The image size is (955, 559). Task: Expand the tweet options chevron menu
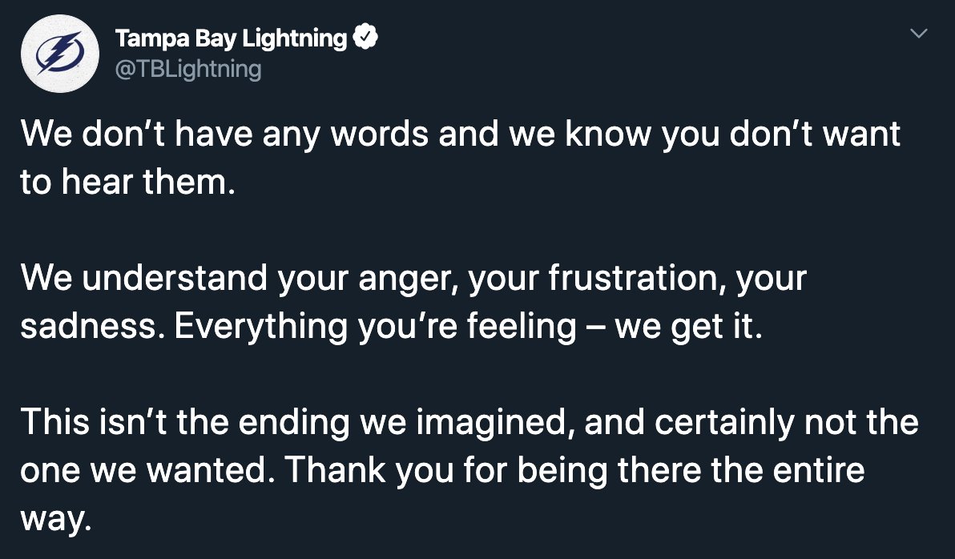pos(918,34)
